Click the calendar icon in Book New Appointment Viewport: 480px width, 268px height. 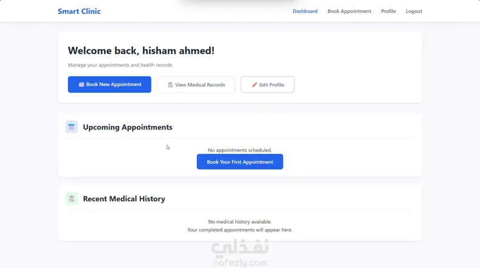(81, 84)
